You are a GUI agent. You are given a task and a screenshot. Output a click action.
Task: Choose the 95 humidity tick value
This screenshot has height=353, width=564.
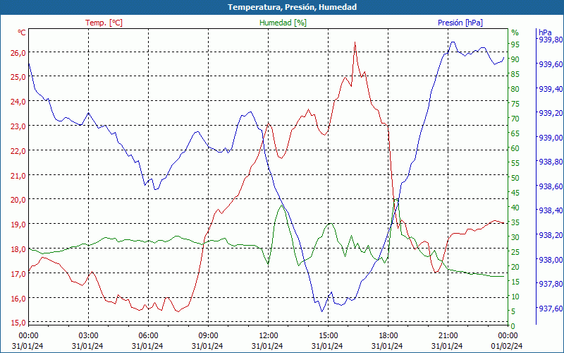click(515, 44)
